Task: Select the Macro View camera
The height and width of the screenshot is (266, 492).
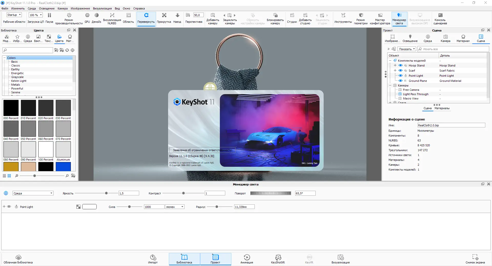Action: coord(411,98)
